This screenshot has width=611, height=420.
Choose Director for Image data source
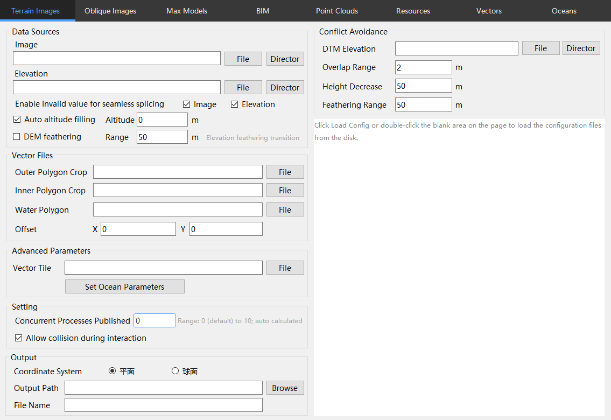click(285, 59)
